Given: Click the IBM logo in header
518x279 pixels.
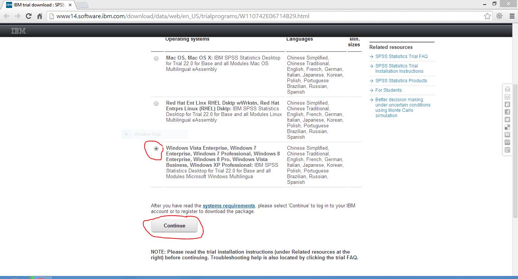Looking at the screenshot, I should [19, 31].
